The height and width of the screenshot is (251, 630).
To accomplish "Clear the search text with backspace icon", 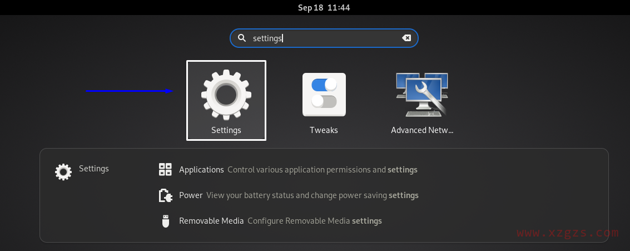I will (406, 38).
